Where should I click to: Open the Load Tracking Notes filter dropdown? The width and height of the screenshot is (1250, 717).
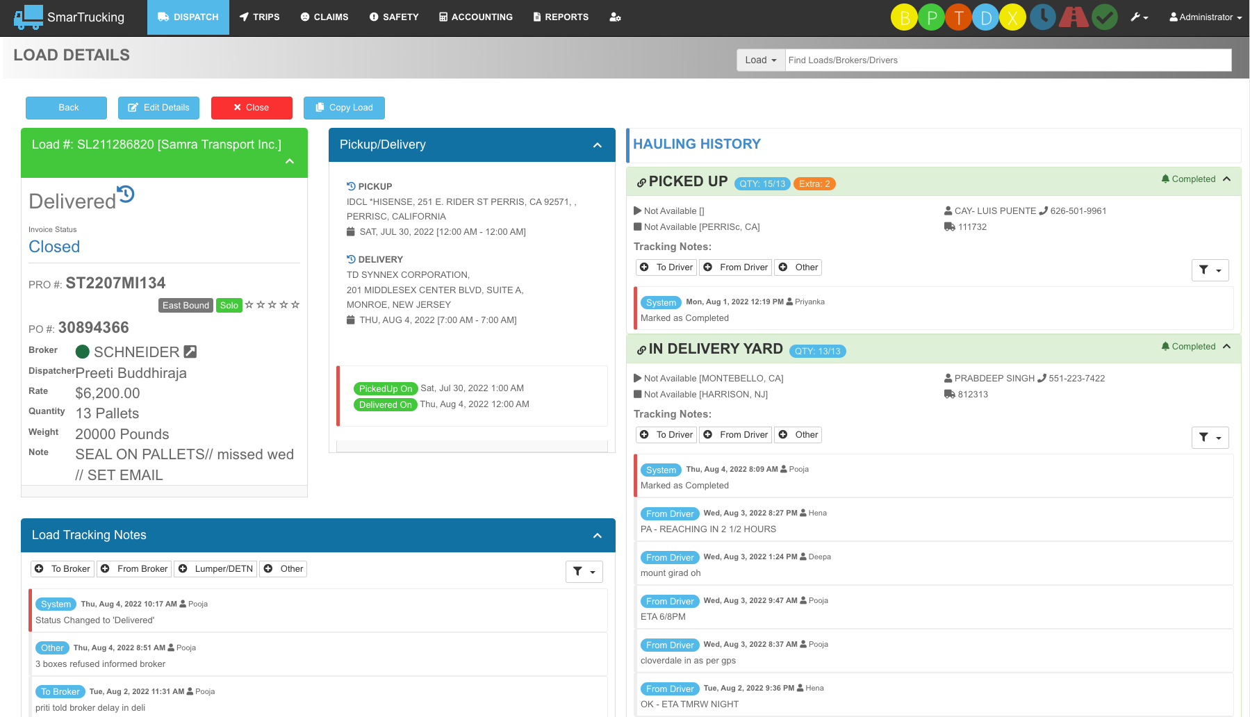pyautogui.click(x=584, y=572)
